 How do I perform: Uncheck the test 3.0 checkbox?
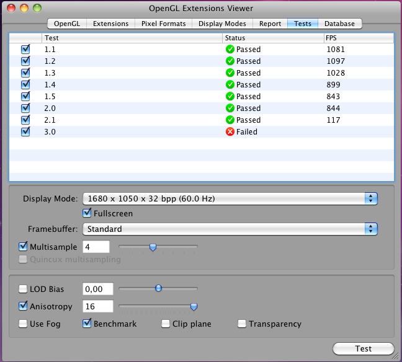coord(25,131)
